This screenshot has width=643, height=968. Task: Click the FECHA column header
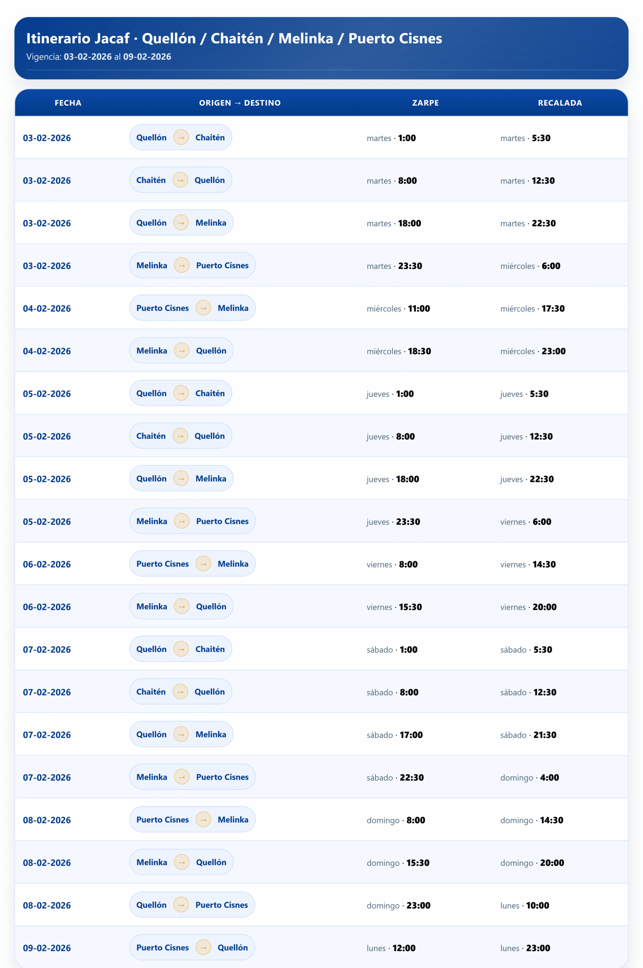pyautogui.click(x=68, y=103)
